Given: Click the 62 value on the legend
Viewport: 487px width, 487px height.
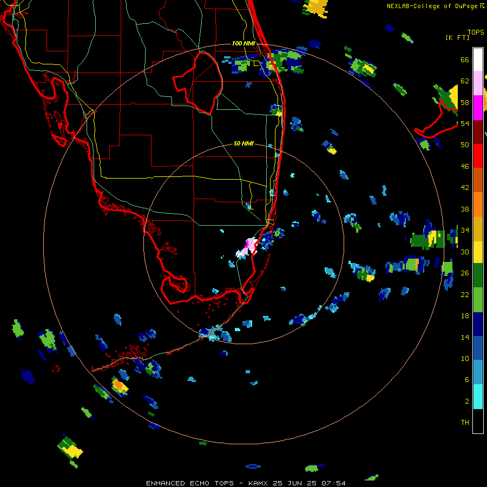Looking at the screenshot, I should (x=465, y=81).
